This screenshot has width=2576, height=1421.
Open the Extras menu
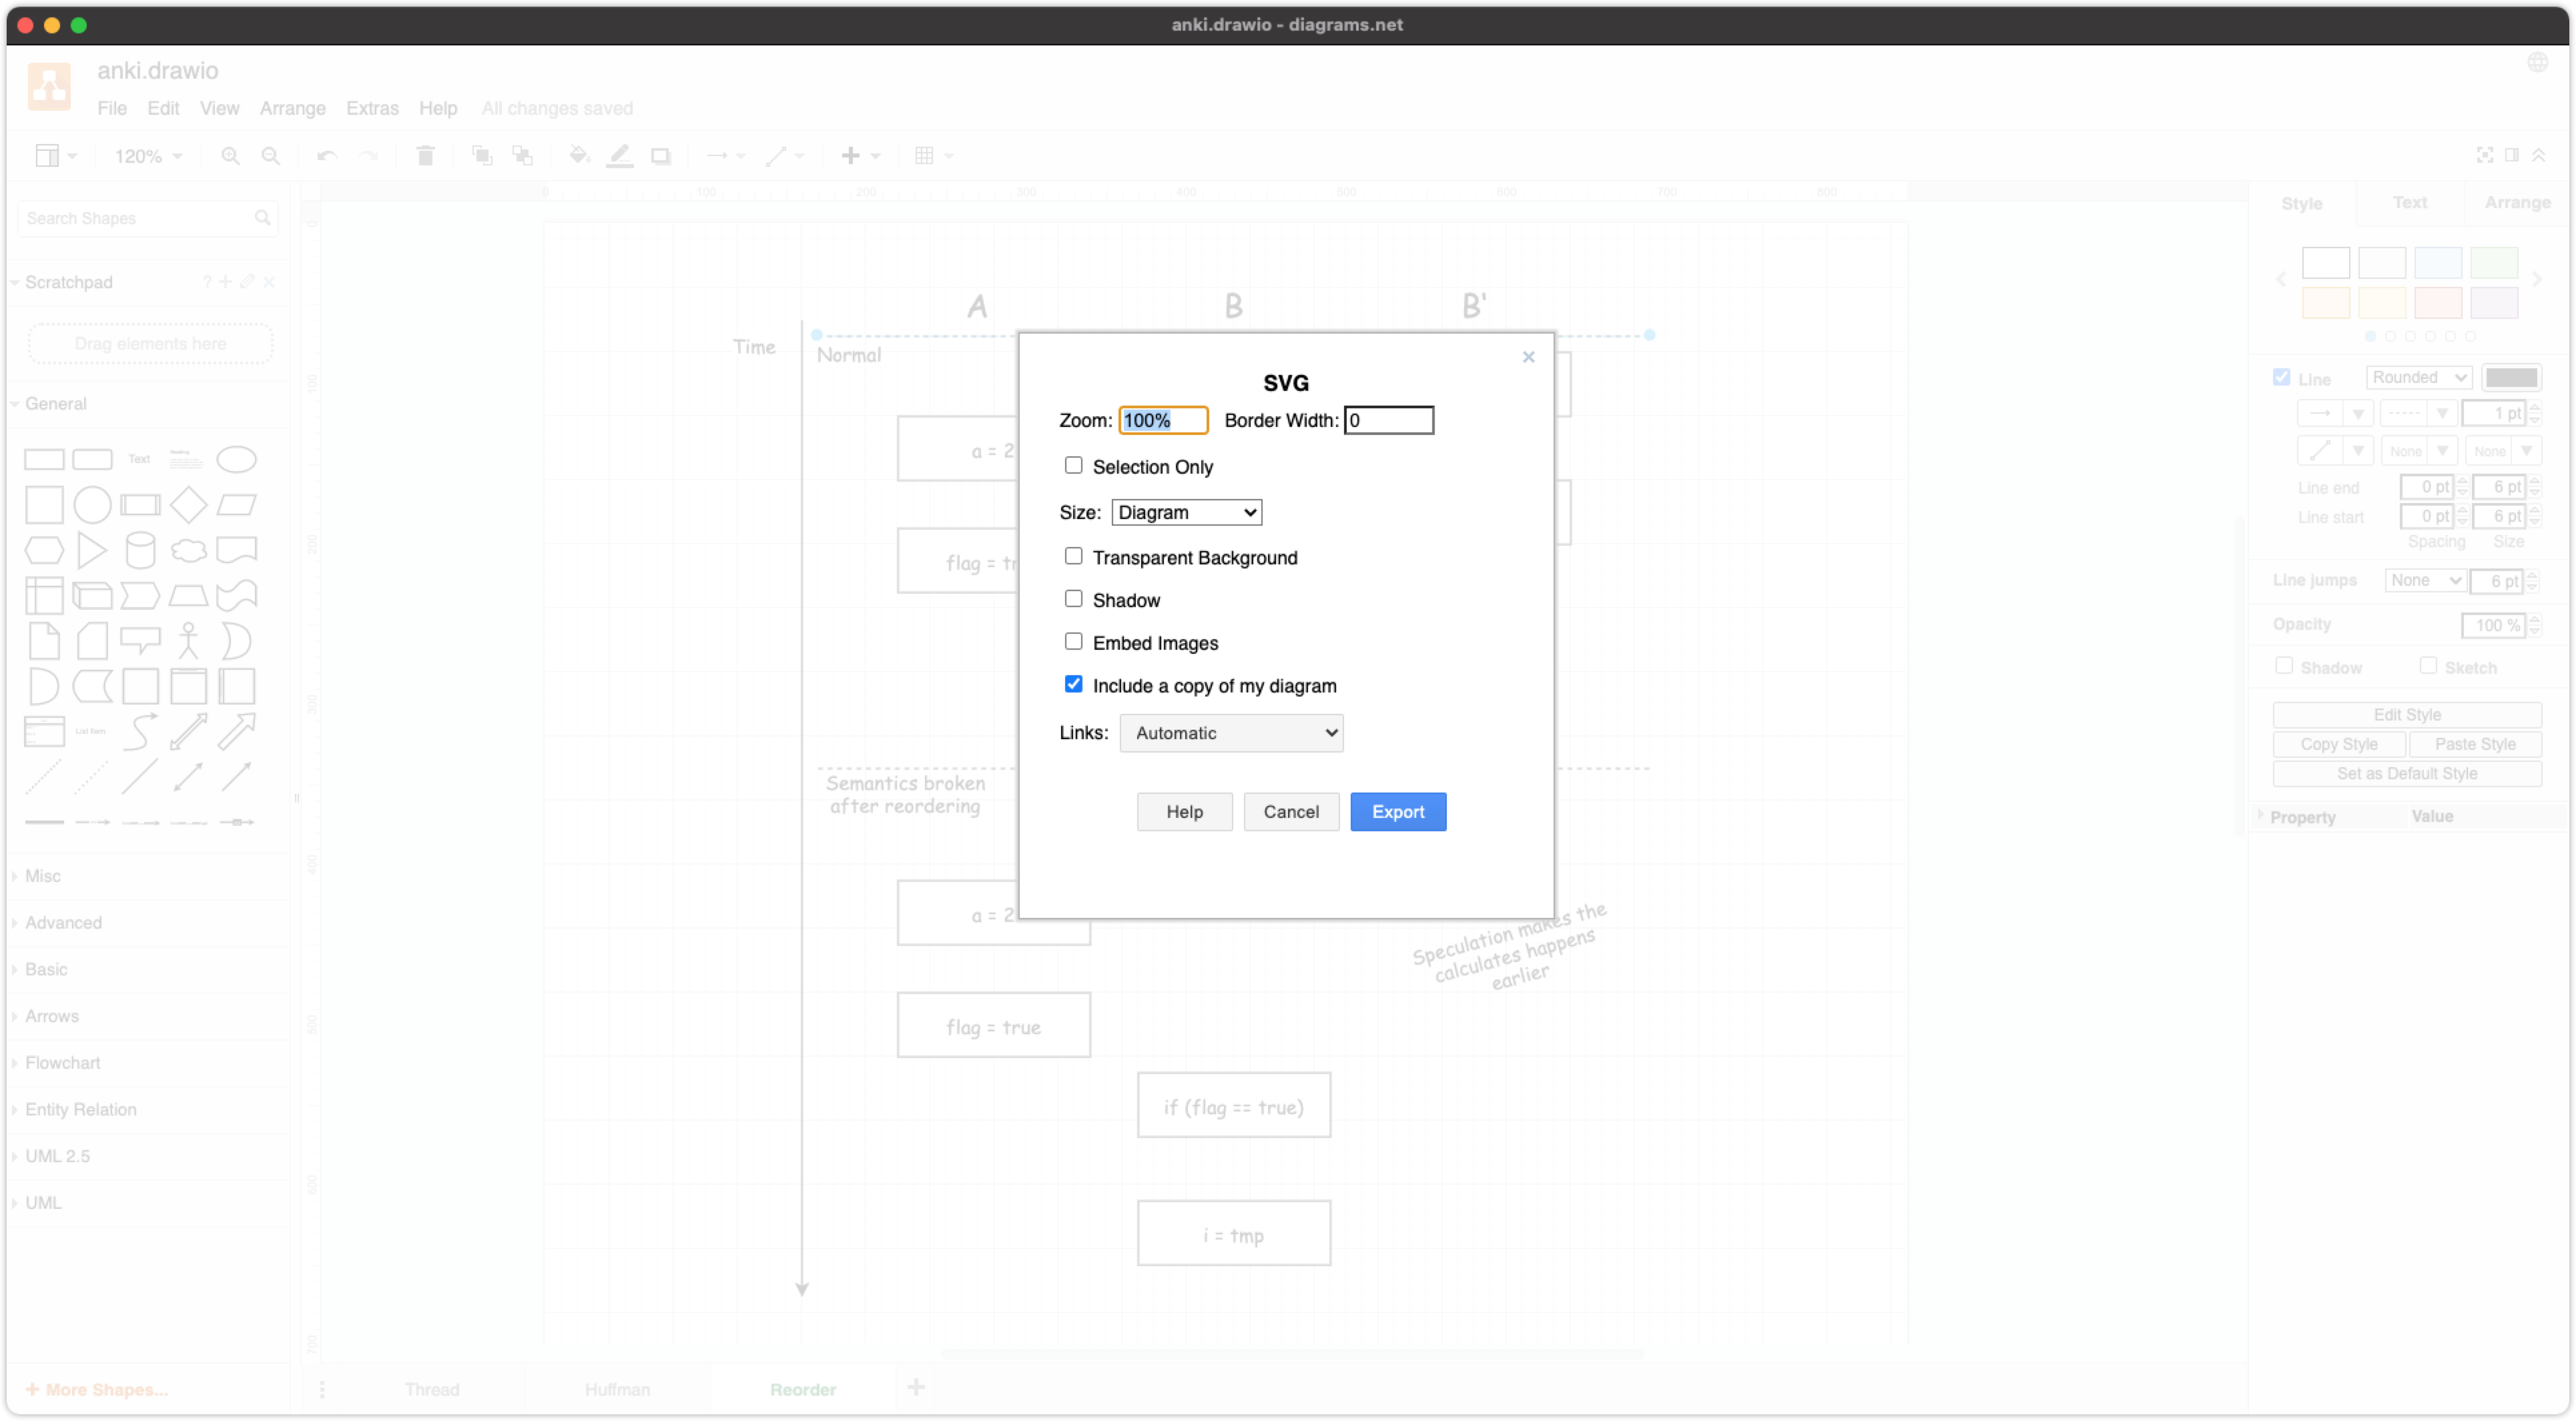point(372,108)
